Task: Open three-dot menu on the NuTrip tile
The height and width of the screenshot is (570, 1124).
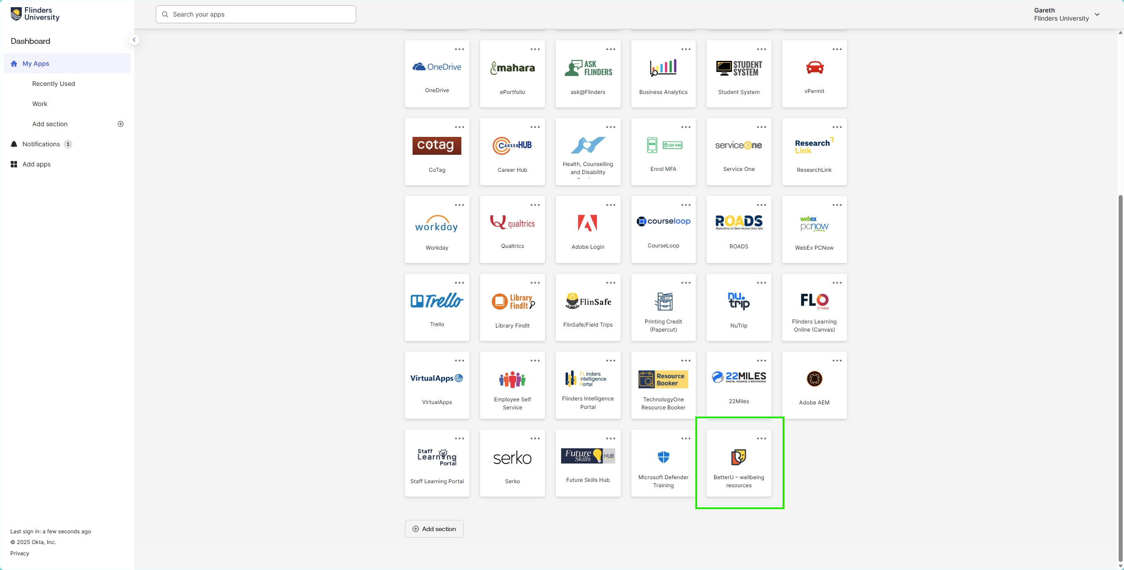Action: (762, 283)
